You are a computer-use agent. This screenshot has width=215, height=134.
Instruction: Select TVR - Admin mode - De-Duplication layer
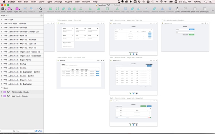(22, 84)
